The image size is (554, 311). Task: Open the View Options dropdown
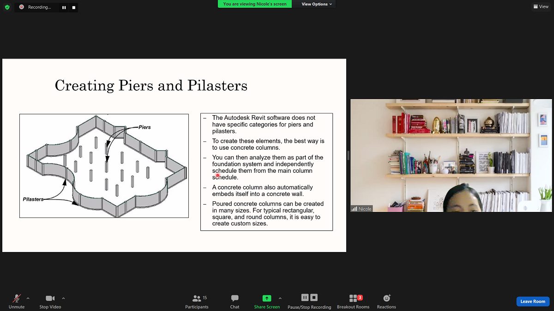click(317, 4)
